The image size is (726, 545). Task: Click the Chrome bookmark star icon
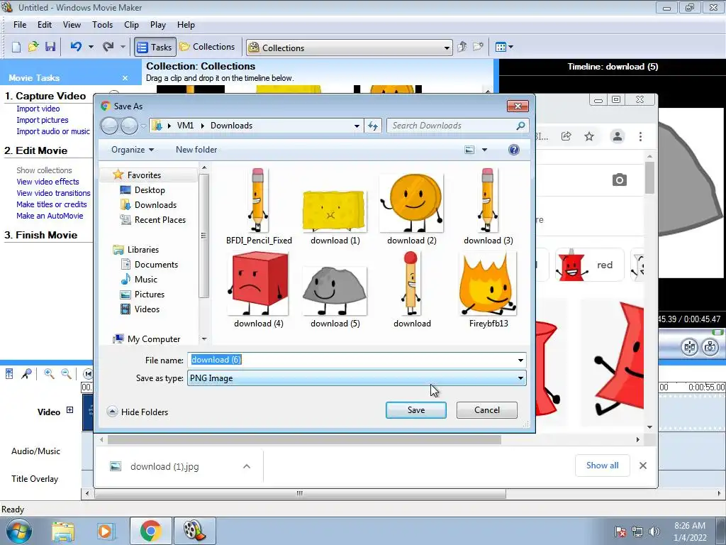coord(589,136)
